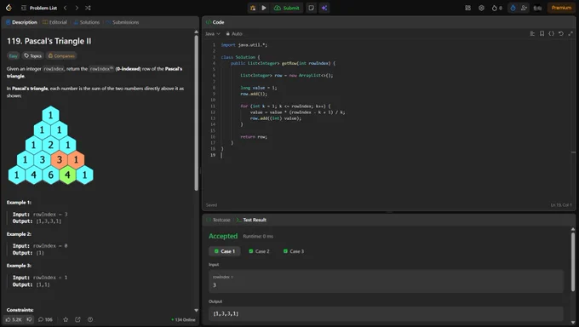The width and height of the screenshot is (579, 327).
Task: Click the LeetCode logo icon
Action: tap(9, 8)
